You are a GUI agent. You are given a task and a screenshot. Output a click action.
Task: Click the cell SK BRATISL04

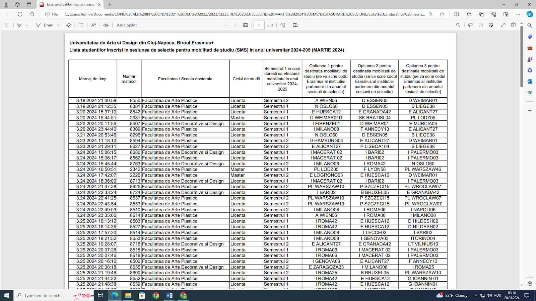(x=375, y=118)
